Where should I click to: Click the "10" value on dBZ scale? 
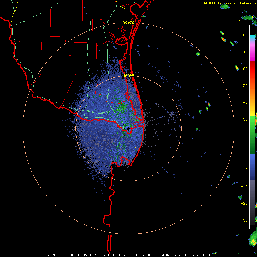pyautogui.click(x=245, y=153)
